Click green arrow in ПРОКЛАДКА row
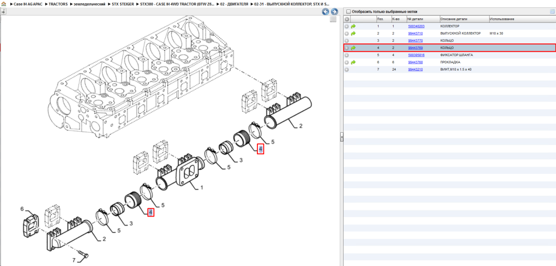This screenshot has height=266, width=556. [x=353, y=62]
